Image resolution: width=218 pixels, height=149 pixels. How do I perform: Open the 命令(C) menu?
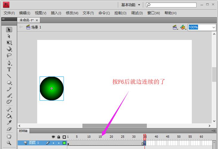tap(104, 13)
